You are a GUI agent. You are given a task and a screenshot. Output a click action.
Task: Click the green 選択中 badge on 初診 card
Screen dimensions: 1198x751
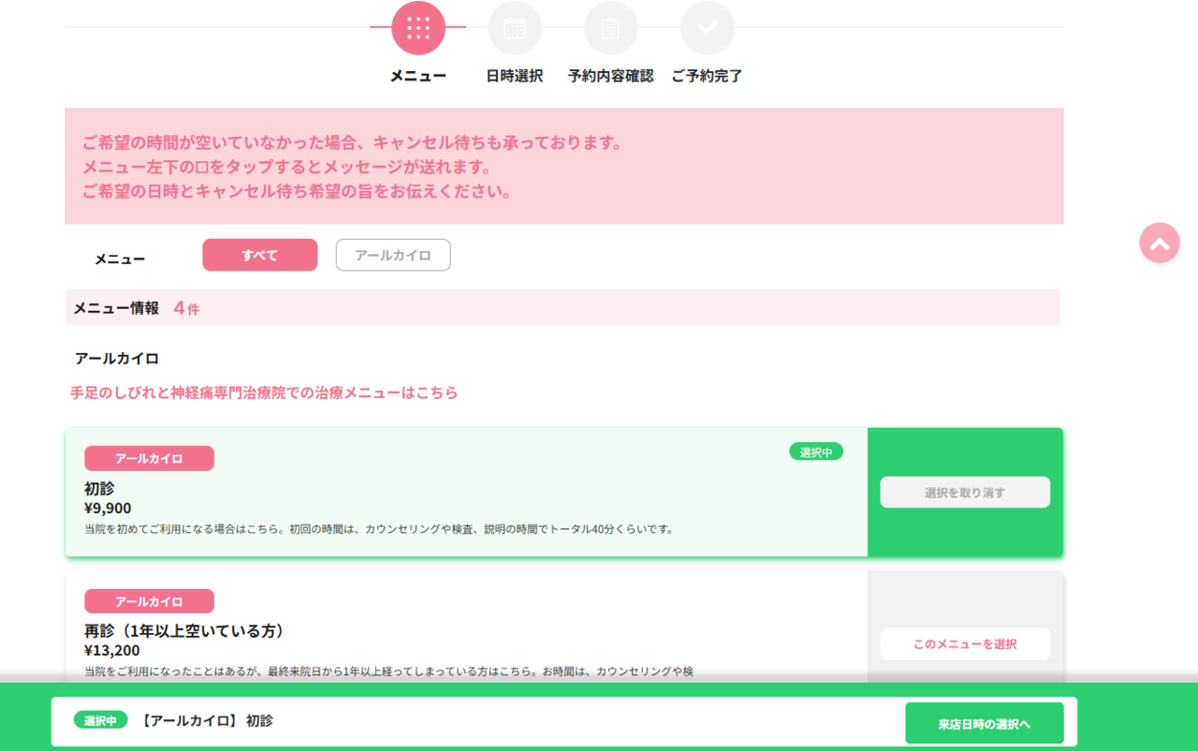click(815, 452)
